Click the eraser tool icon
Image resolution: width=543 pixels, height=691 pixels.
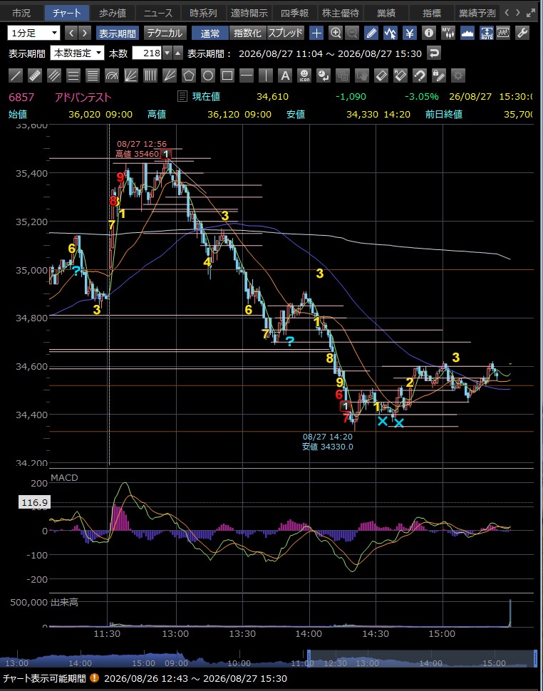click(x=381, y=76)
